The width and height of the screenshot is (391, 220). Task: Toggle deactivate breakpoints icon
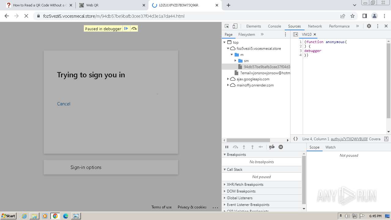272,147
